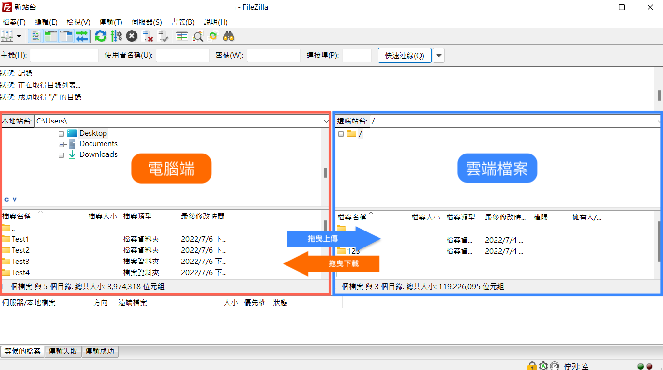663x370 pixels.
Task: Select the remote root folder /
Action: pyautogui.click(x=361, y=134)
